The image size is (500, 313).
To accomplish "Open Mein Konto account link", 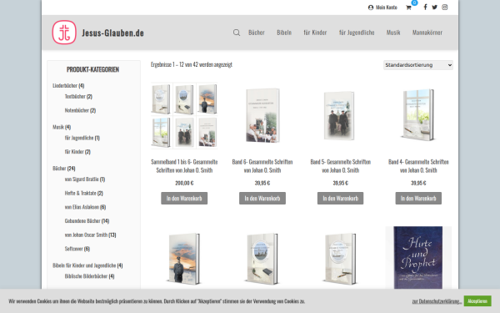I will (382, 8).
